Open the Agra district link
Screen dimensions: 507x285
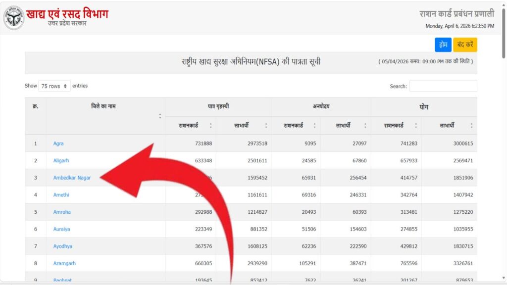coord(58,143)
